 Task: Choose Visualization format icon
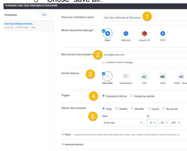[x=126, y=76]
